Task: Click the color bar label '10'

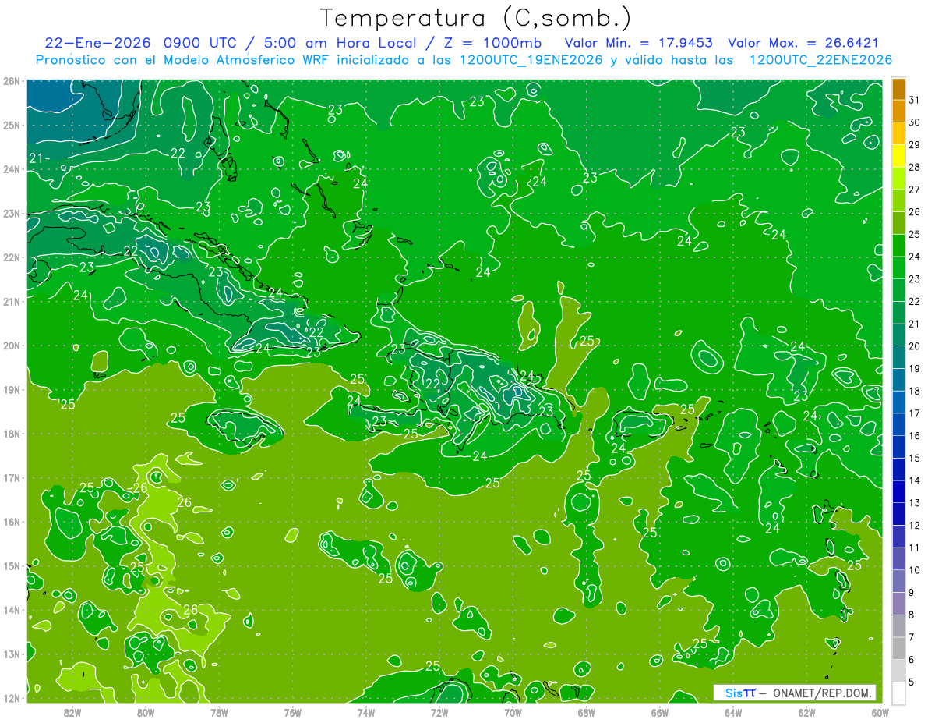Action: point(914,570)
